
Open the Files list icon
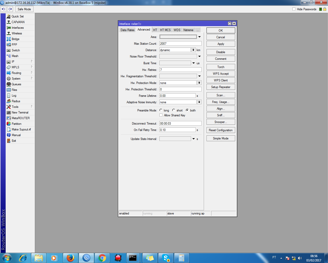pos(9,90)
